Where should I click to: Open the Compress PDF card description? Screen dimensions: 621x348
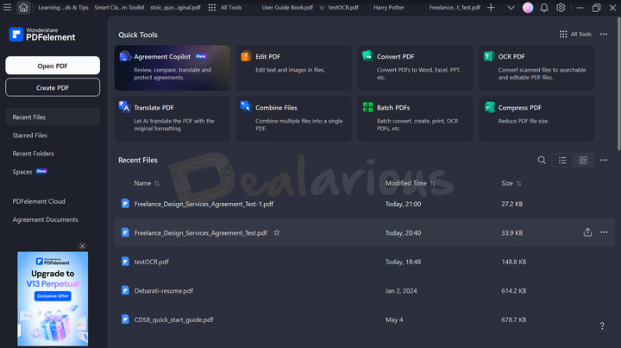pyautogui.click(x=524, y=121)
